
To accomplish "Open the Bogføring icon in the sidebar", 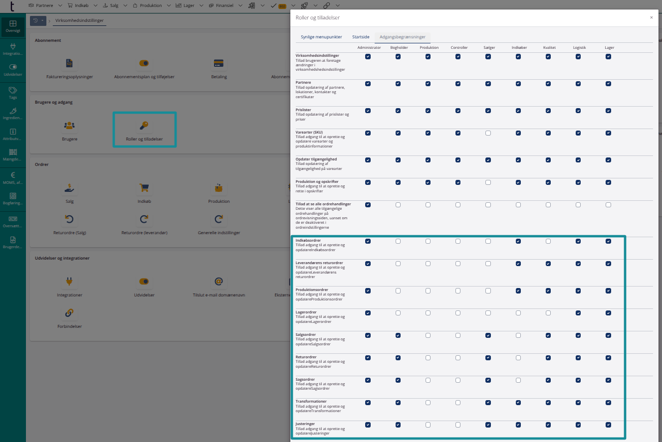I will coord(13,196).
